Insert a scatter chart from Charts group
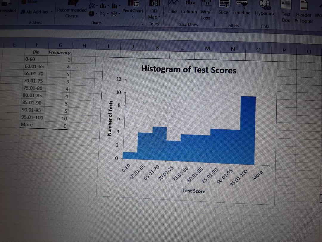Viewport: 322px width, 242px height. [103, 14]
